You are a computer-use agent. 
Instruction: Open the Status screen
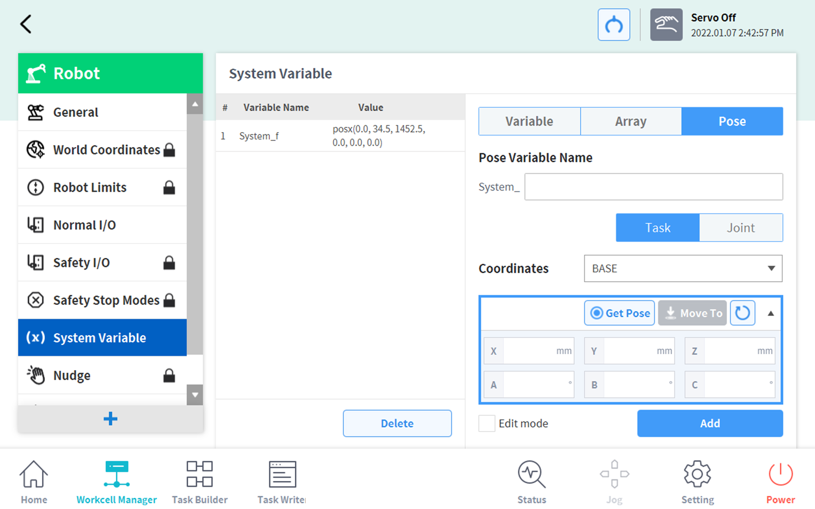pos(531,482)
